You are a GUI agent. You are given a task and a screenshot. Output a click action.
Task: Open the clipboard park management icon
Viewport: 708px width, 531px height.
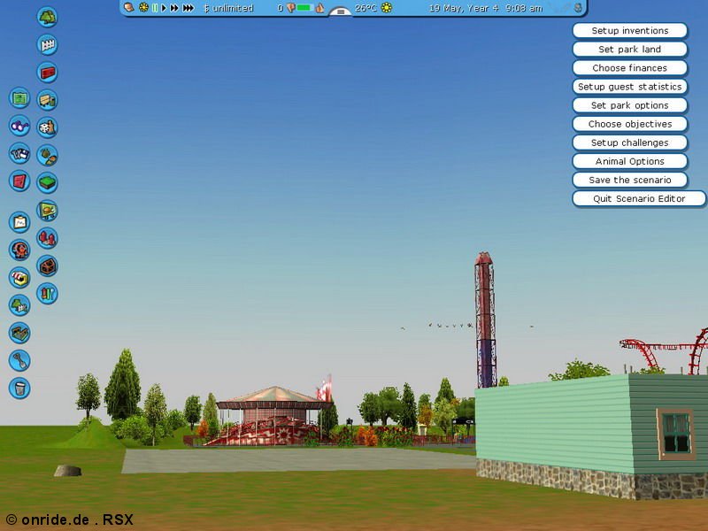pos(19,222)
